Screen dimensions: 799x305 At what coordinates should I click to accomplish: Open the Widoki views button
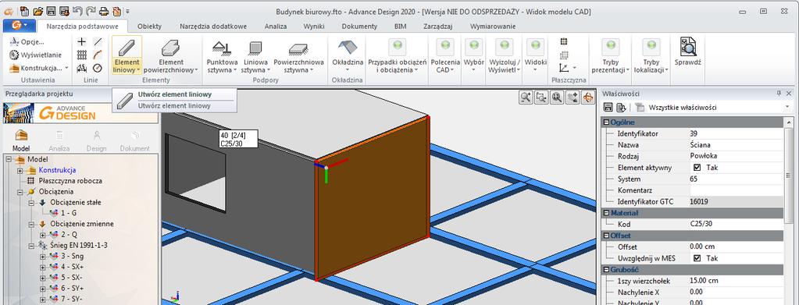tap(535, 55)
